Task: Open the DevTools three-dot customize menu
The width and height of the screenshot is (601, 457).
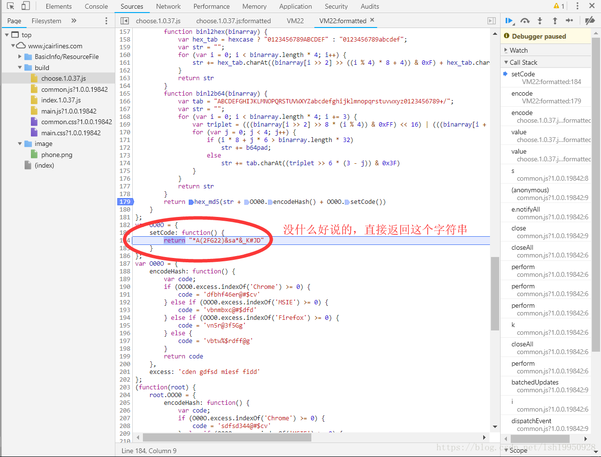Action: click(577, 6)
